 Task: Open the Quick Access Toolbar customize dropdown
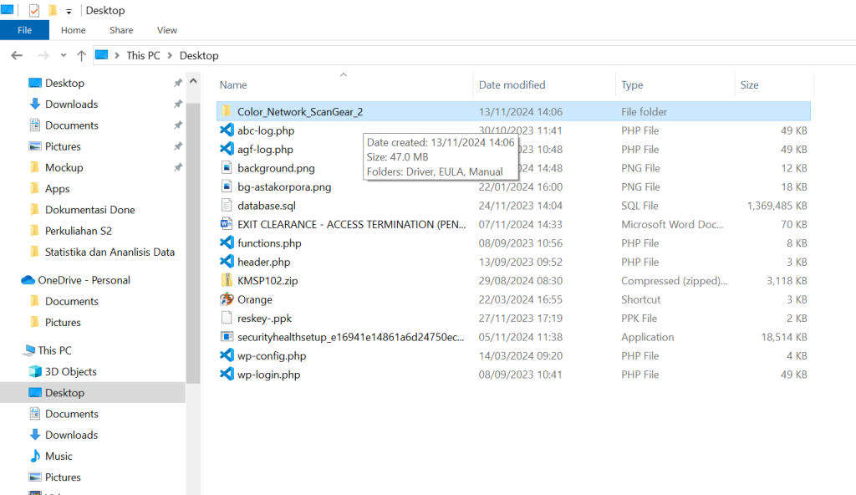[x=69, y=11]
